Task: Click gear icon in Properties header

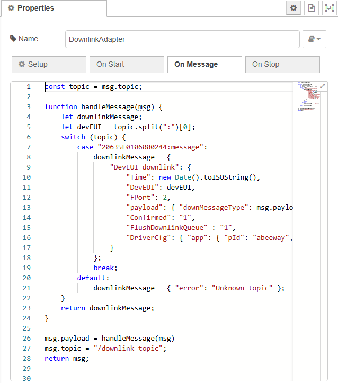Action: (x=11, y=8)
